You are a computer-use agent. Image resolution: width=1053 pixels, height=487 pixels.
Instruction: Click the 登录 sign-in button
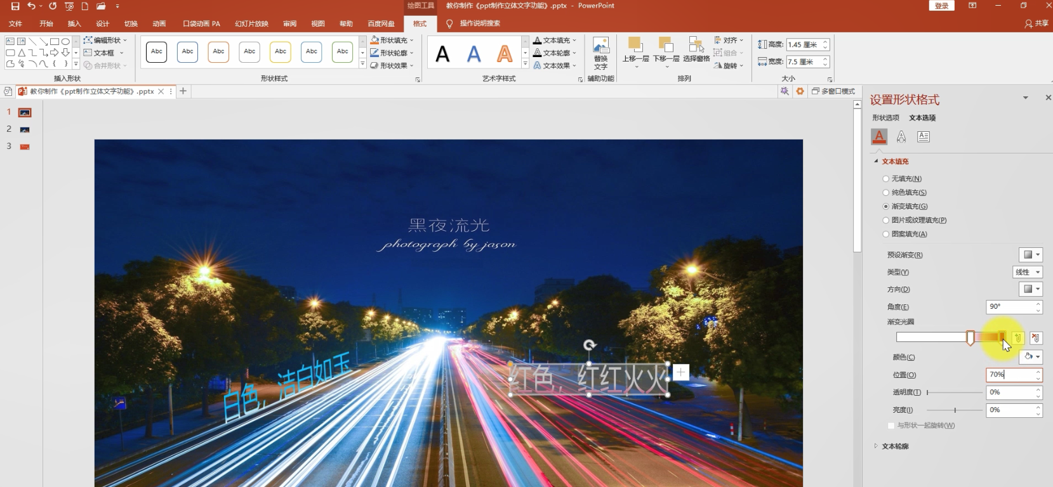coord(942,6)
